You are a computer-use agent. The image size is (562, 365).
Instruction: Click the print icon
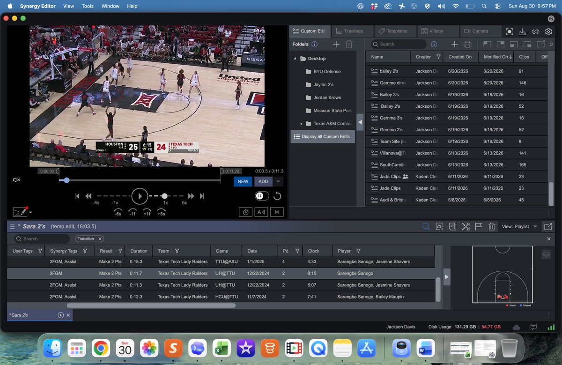click(x=467, y=44)
